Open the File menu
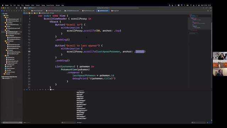The height and width of the screenshot is (128, 227). point(11,5)
